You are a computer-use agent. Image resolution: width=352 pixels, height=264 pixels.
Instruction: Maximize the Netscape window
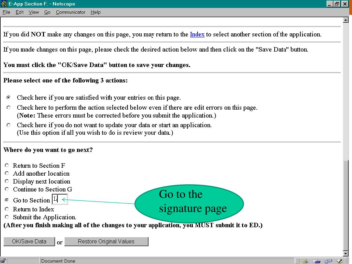click(337, 4)
